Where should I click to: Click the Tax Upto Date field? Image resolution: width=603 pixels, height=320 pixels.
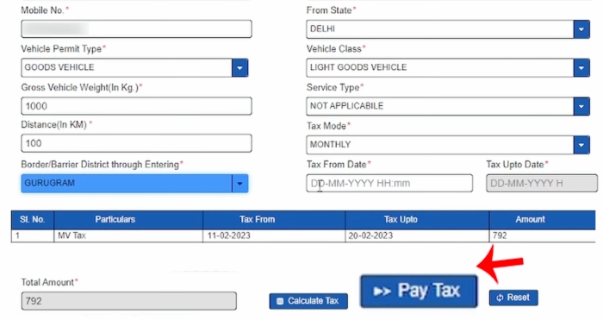(542, 184)
